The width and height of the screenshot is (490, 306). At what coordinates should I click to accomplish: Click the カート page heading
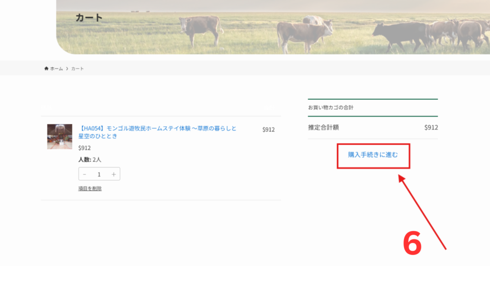[x=89, y=18]
